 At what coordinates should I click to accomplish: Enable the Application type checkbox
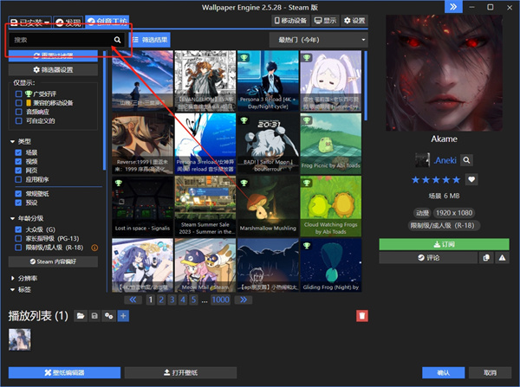18,179
